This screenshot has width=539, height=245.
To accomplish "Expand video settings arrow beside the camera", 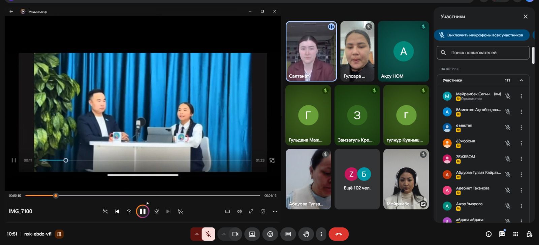I will [224, 234].
